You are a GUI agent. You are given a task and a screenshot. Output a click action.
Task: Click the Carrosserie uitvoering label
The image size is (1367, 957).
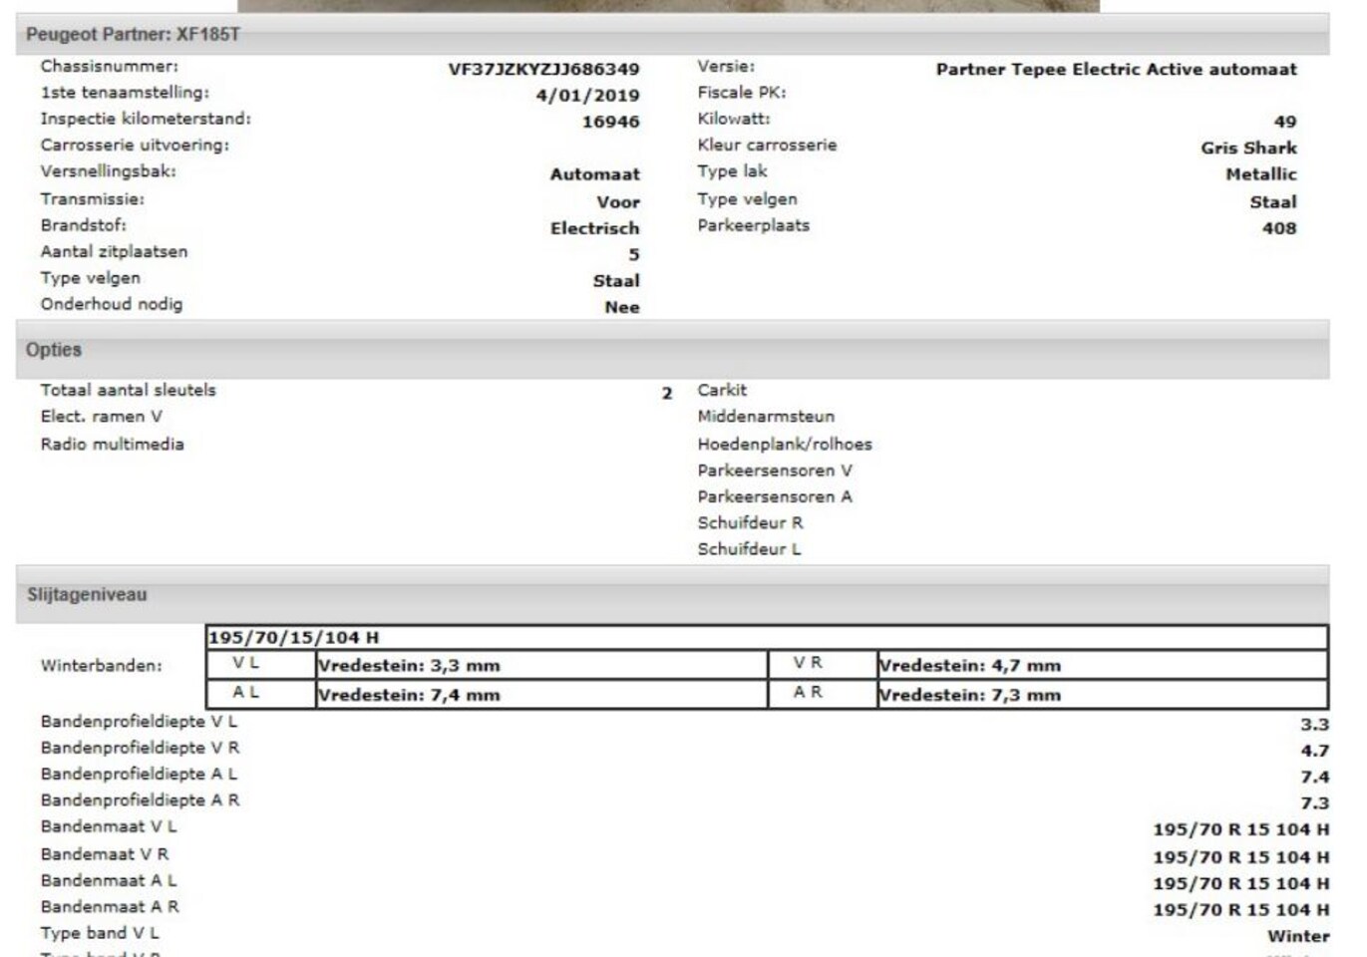point(135,146)
